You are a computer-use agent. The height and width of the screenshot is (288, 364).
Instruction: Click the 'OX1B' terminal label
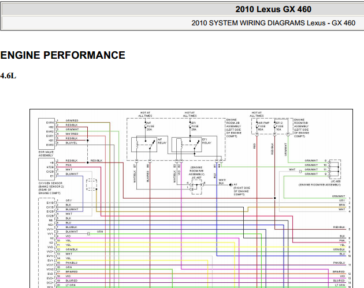[50, 207]
